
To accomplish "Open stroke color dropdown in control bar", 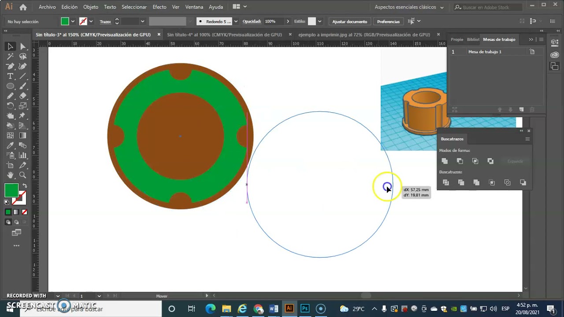I will coord(91,21).
